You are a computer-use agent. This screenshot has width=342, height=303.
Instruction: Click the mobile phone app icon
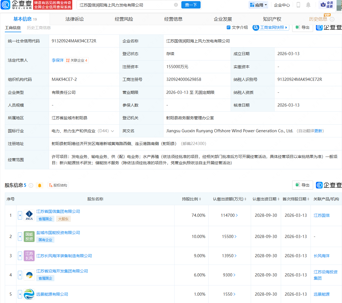(x=298, y=5)
